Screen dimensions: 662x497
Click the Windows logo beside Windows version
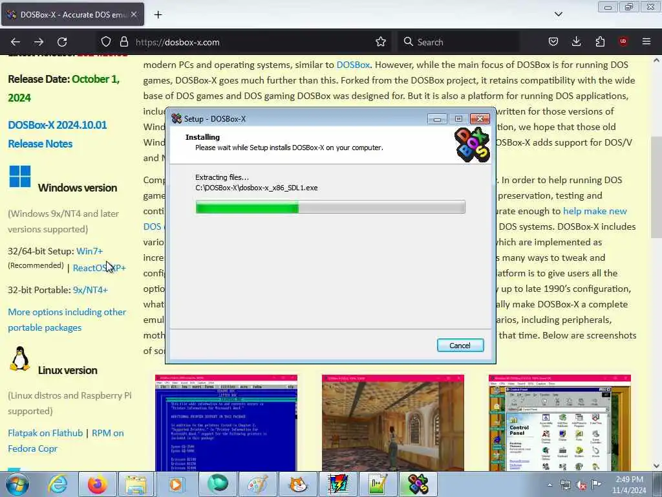click(x=20, y=176)
